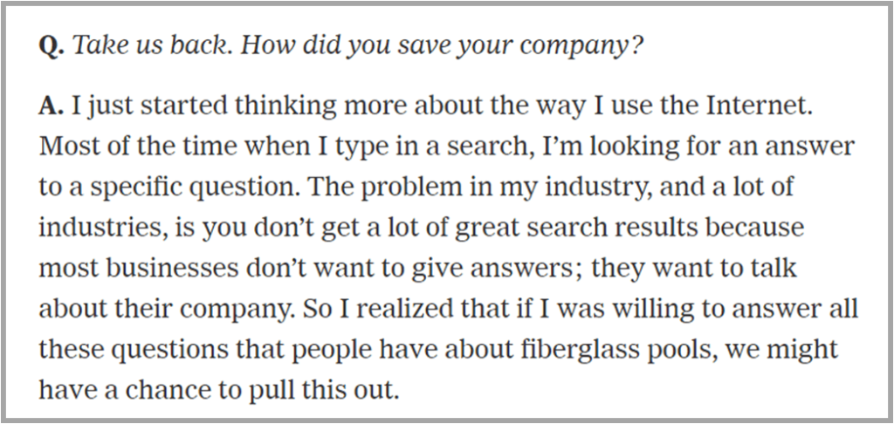The image size is (894, 424).
Task: Click the word 'Internet' in the first answer line
Action: 759,106
